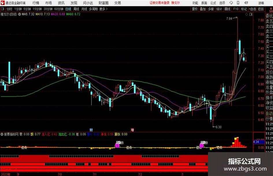The image size is (273, 176).
Task: Open the customer service headset icon
Action: [x=231, y=3]
